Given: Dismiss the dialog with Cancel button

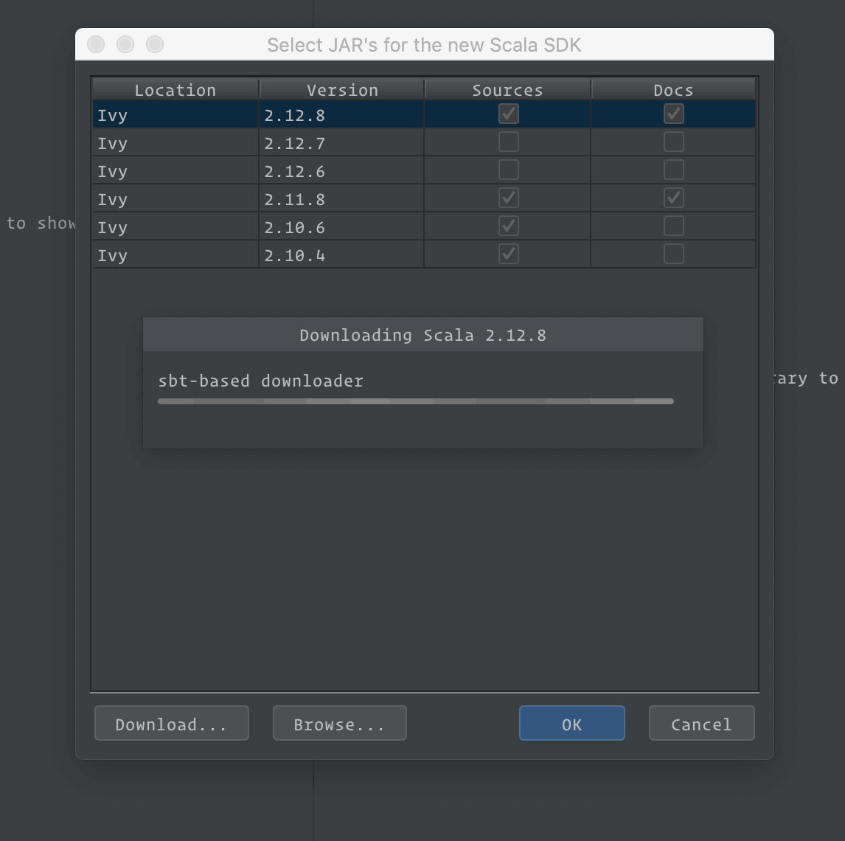Looking at the screenshot, I should (702, 723).
